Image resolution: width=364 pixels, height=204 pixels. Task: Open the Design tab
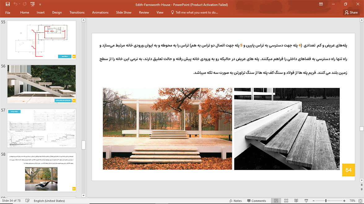57,13
